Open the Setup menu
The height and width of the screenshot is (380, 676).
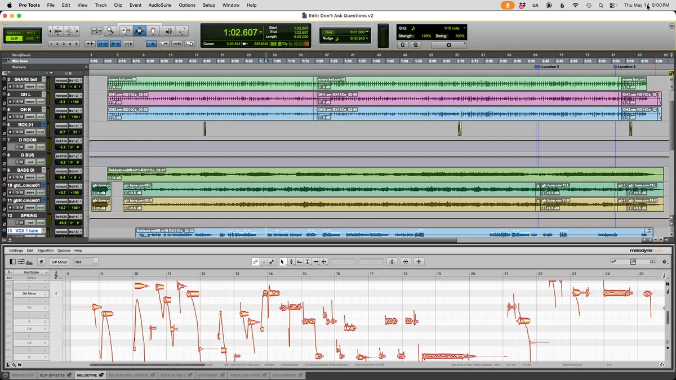tap(209, 5)
